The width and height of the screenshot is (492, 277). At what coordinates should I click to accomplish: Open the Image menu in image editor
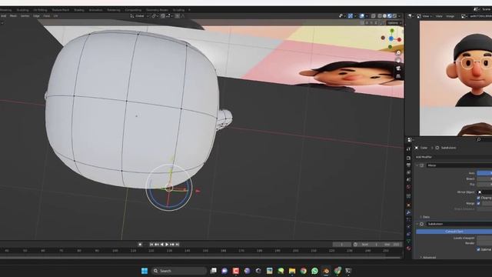(450, 16)
